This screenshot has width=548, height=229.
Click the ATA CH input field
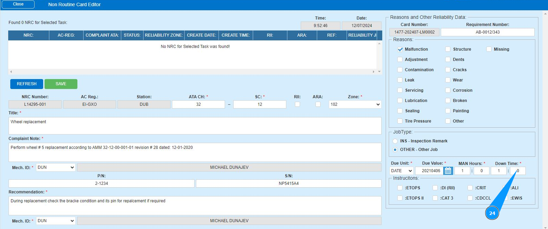point(198,104)
